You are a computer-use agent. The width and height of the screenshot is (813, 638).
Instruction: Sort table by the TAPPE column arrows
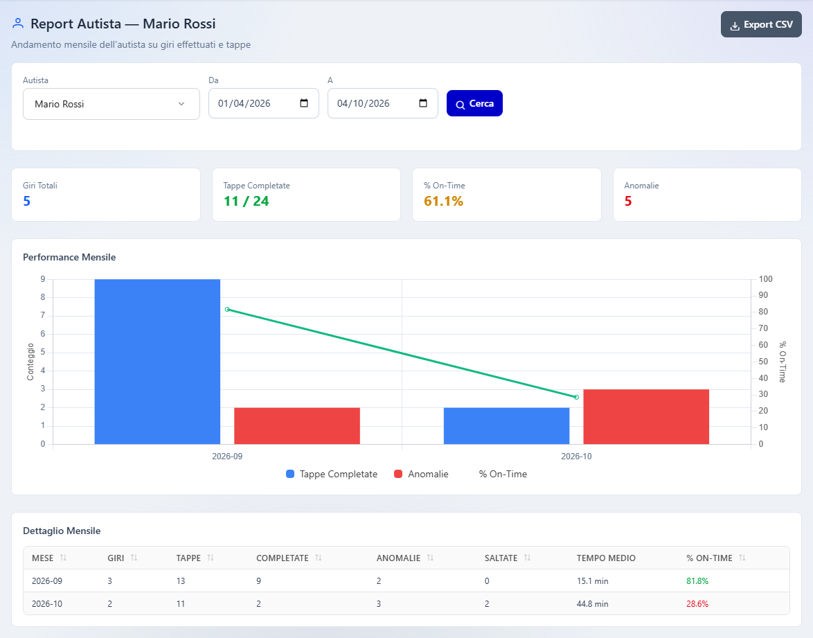211,558
